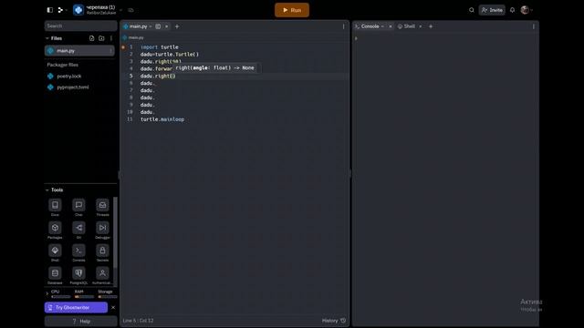Add a new editor tab
The width and height of the screenshot is (584, 328).
click(x=177, y=26)
